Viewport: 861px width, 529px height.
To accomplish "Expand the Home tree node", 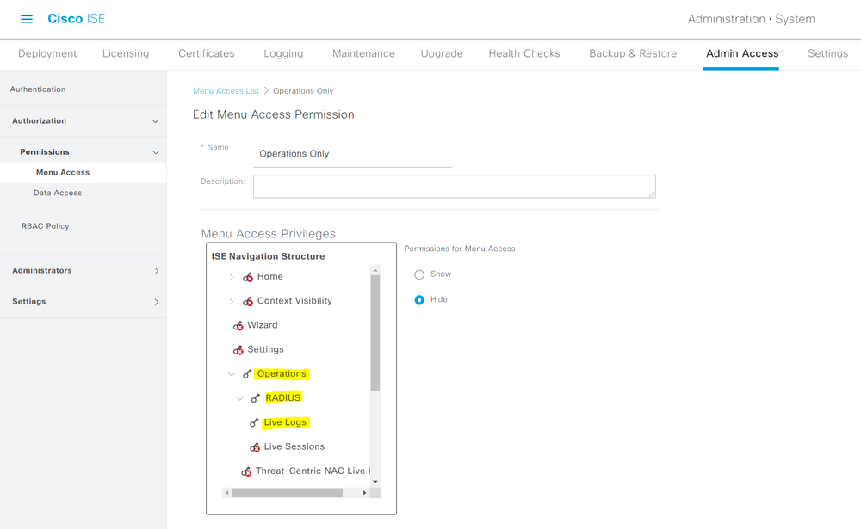I will point(230,277).
